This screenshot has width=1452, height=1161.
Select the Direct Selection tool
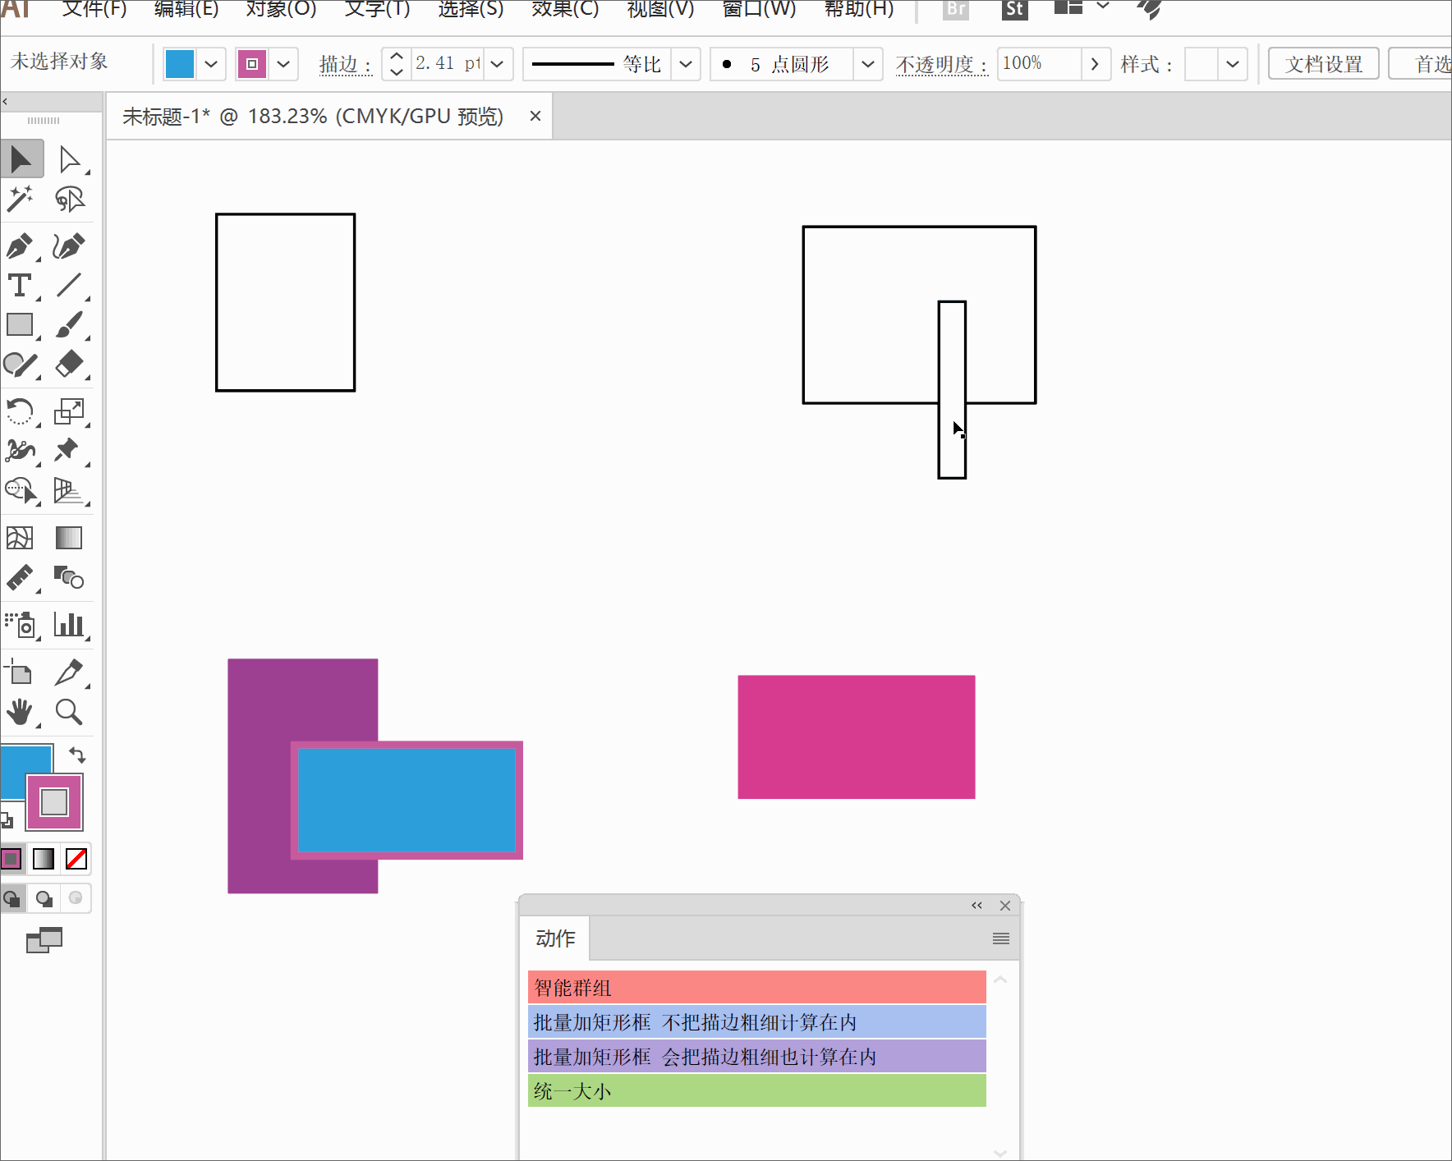click(69, 159)
